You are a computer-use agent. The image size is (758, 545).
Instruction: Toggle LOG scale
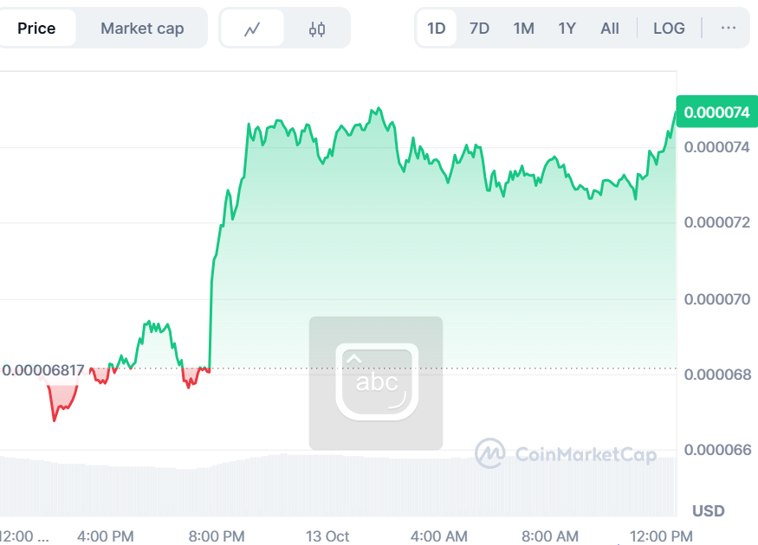669,29
